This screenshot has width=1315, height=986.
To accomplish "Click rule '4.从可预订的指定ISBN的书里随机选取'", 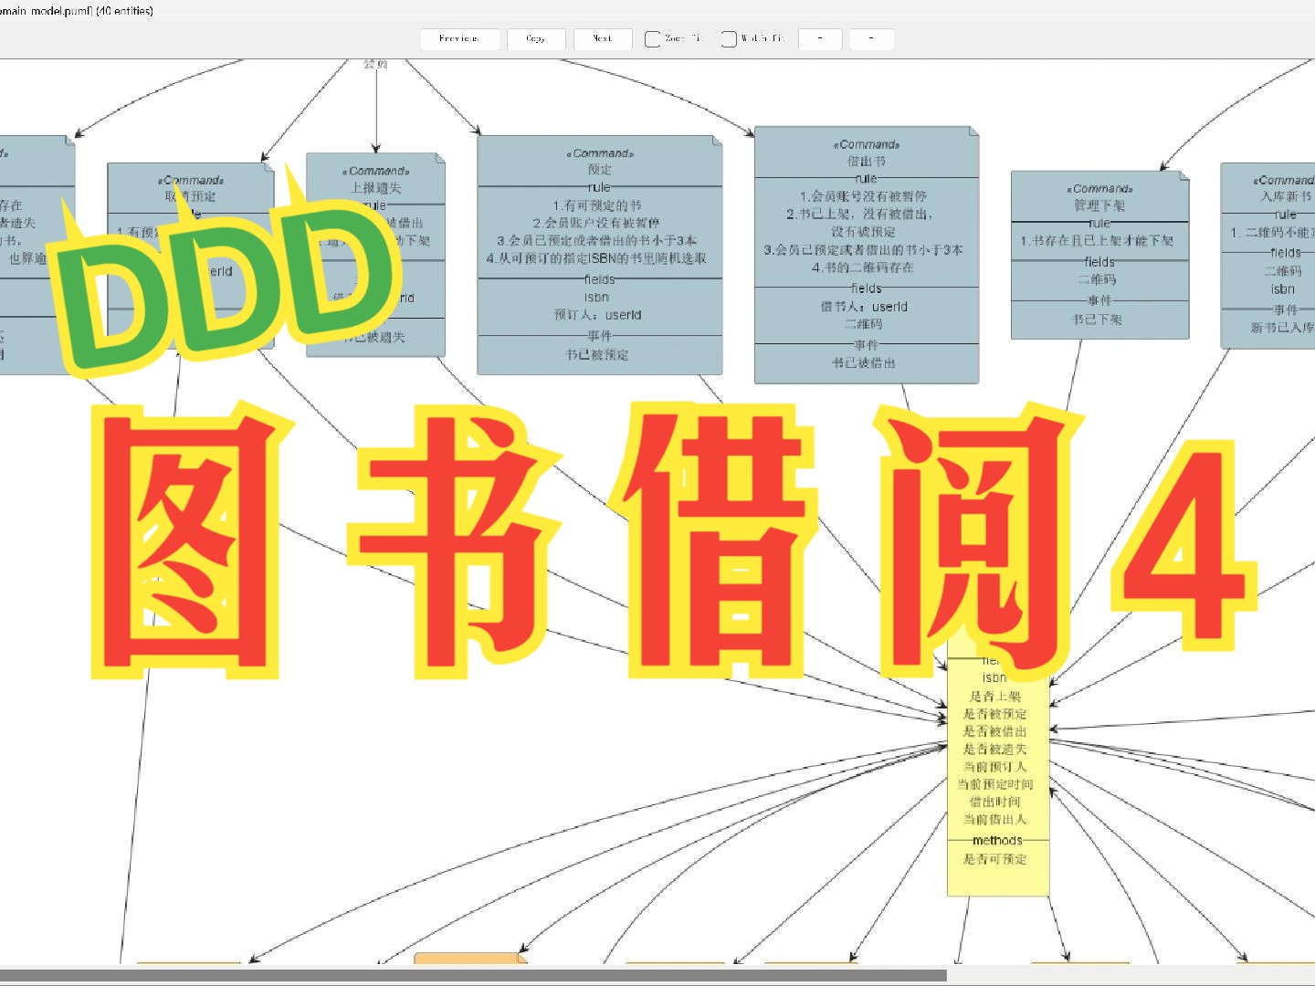I will [596, 258].
